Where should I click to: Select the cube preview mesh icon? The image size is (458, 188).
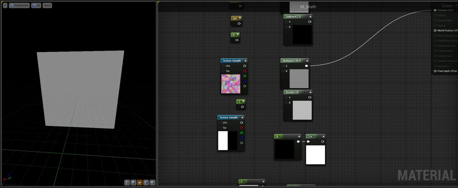146,183
